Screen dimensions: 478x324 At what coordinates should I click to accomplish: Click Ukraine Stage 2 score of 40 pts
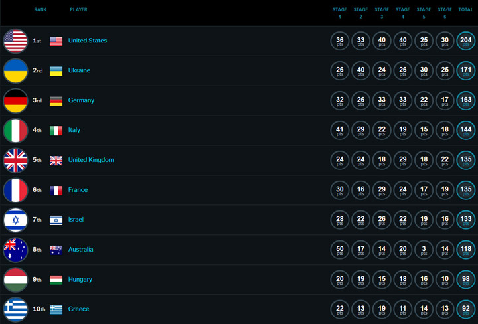(360, 71)
